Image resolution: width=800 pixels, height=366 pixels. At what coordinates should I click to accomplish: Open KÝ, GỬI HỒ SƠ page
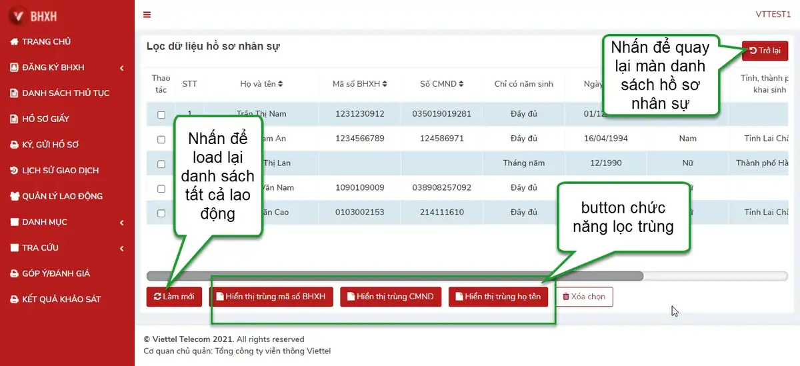[50, 145]
